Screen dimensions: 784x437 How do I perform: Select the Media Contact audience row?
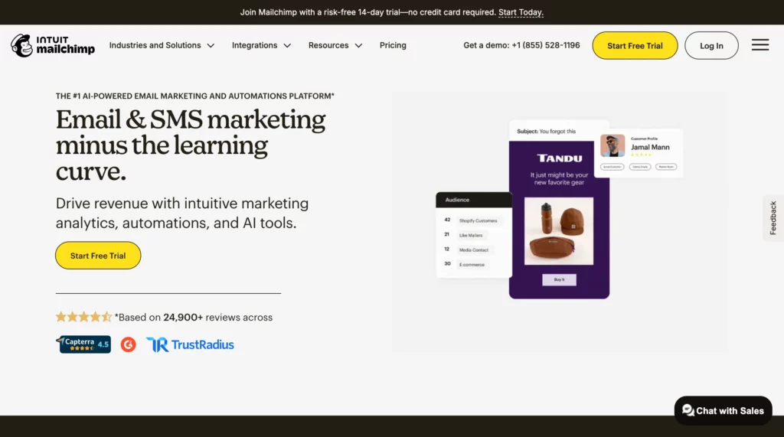(469, 249)
